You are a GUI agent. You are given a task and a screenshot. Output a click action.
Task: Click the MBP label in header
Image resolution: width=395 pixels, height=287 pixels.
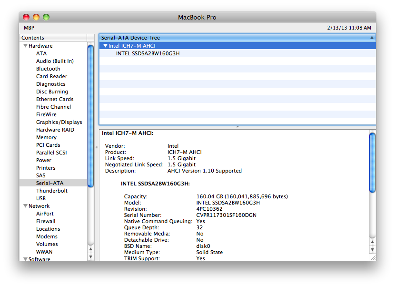[x=29, y=28]
